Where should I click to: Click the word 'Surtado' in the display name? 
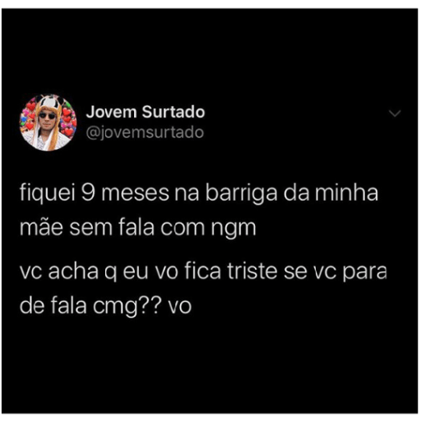[173, 112]
